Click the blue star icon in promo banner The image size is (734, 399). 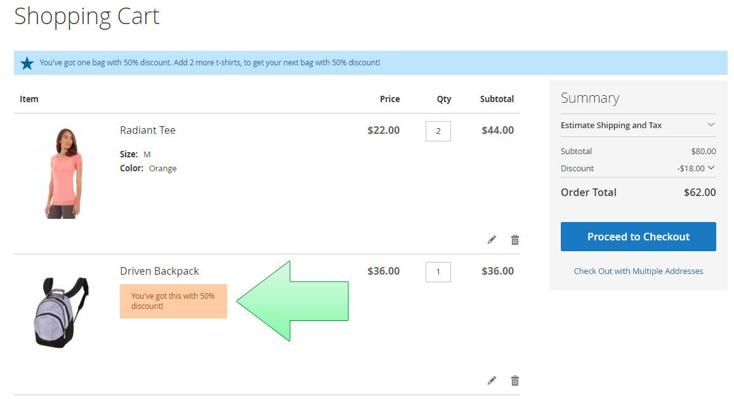(27, 63)
